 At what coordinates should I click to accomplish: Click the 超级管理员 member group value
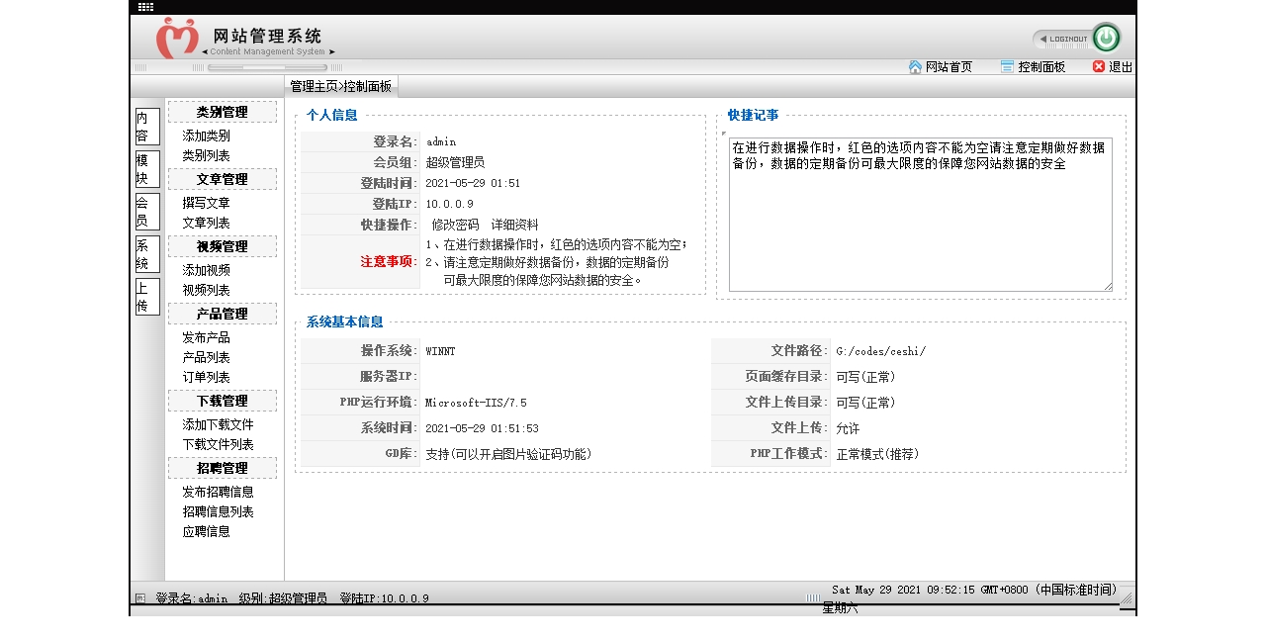click(x=455, y=162)
